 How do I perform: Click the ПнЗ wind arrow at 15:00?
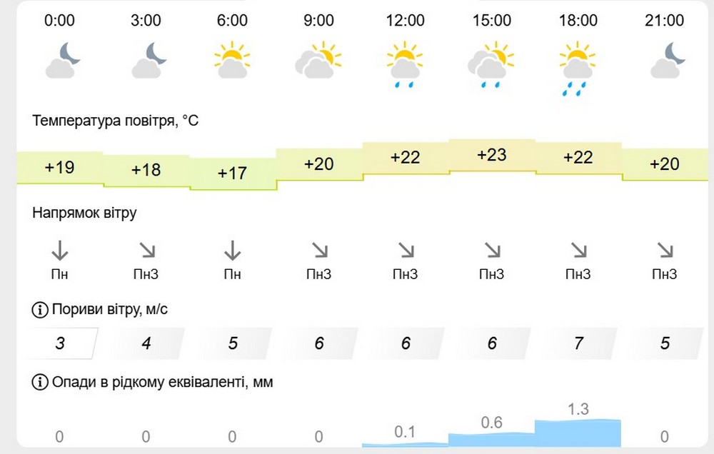tap(492, 250)
